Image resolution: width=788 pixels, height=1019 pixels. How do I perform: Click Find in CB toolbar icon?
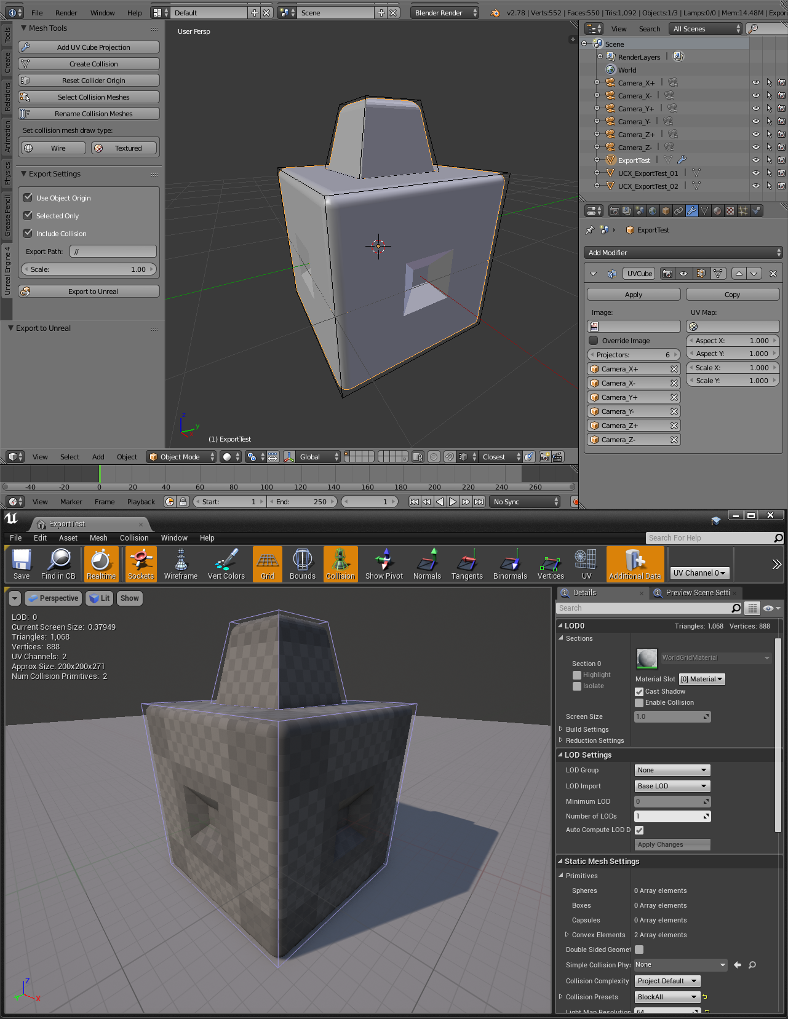pyautogui.click(x=58, y=564)
